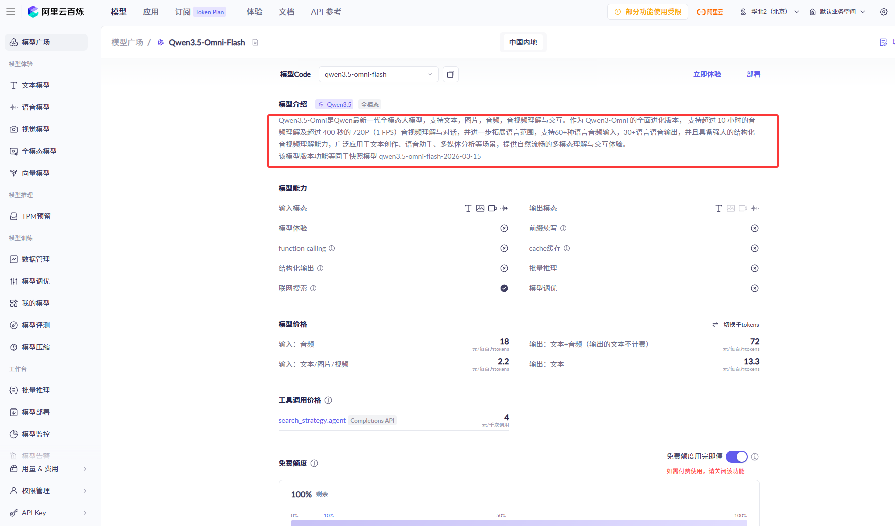Click the warning icon in 部分功能使用受限
Screen dimensions: 895x526
pyautogui.click(x=618, y=12)
